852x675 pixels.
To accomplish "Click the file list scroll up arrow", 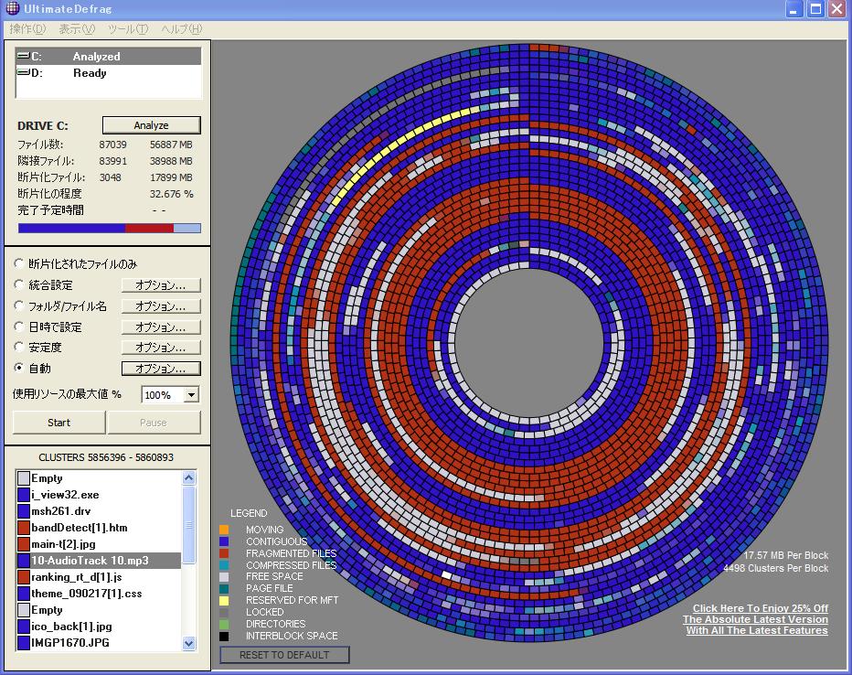I will pyautogui.click(x=188, y=477).
